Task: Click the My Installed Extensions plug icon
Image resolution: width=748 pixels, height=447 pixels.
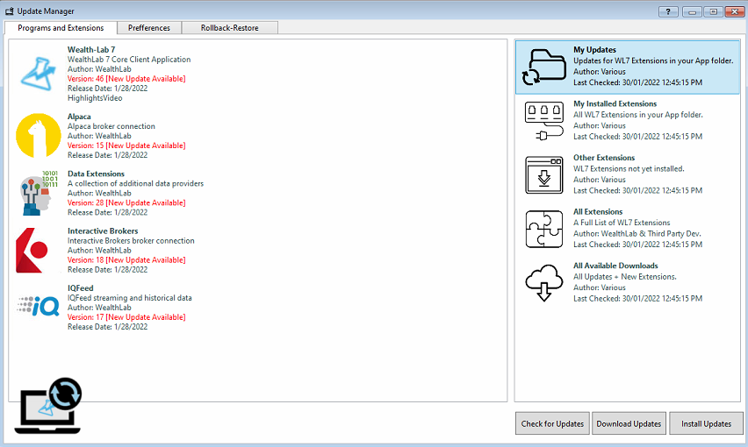Action: 543,122
